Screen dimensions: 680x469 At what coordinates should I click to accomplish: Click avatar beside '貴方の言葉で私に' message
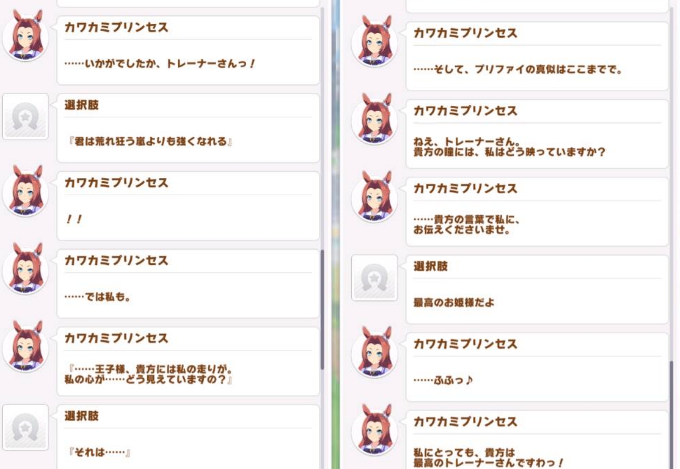coord(374,198)
